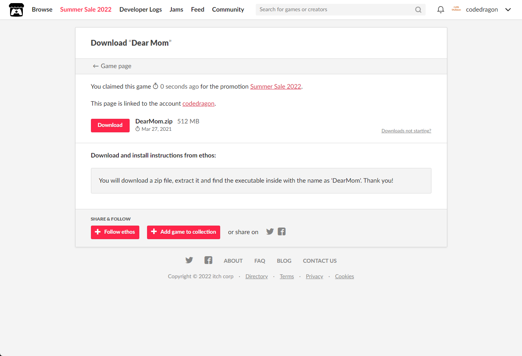The height and width of the screenshot is (356, 522).
Task: Share on Twitter in Share & Follow
Action: pos(270,231)
